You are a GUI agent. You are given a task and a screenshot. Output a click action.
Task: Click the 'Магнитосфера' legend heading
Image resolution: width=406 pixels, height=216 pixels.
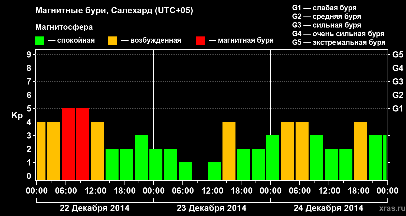tap(64, 27)
